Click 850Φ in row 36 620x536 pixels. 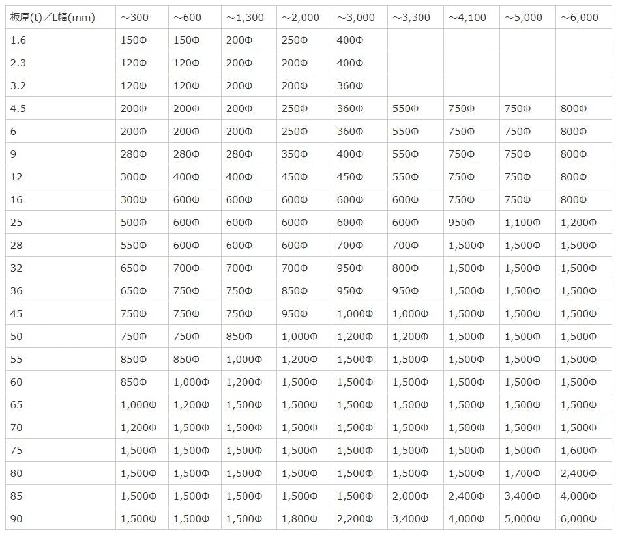coord(295,290)
